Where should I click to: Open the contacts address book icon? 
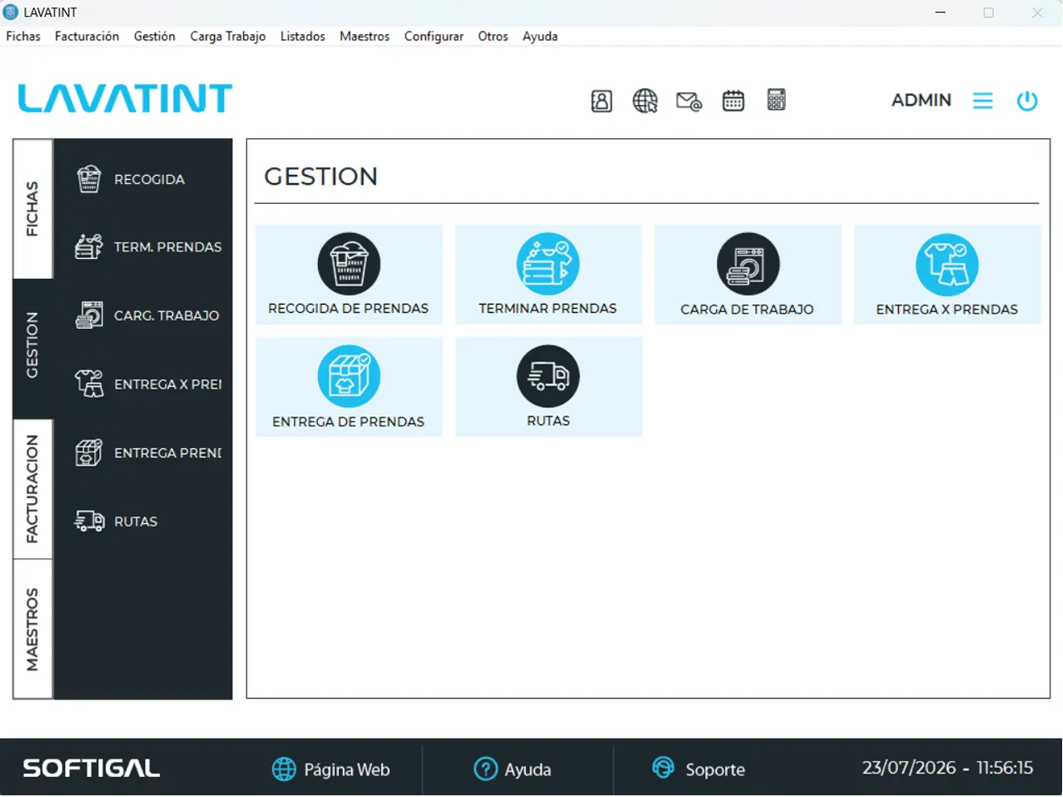click(x=601, y=101)
